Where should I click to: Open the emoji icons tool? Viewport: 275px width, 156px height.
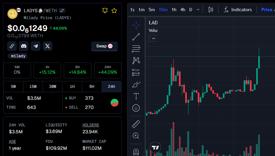click(136, 108)
